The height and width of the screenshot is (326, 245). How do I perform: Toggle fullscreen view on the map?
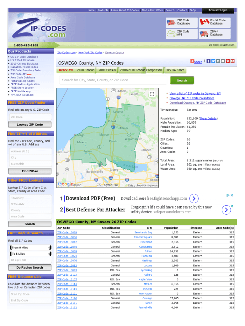tap(152, 94)
